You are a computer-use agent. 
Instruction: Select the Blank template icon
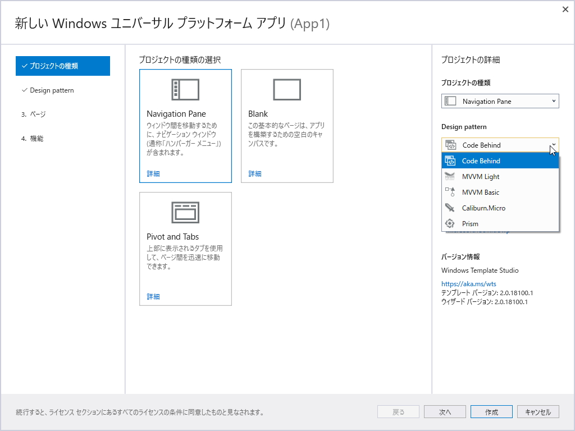click(x=287, y=89)
